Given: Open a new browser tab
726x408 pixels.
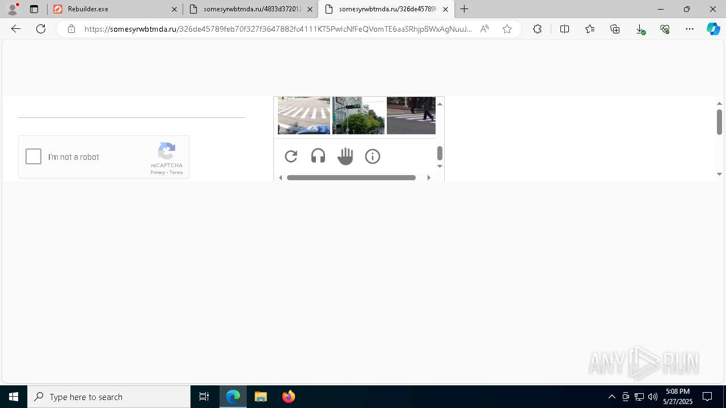Looking at the screenshot, I should coord(465,9).
